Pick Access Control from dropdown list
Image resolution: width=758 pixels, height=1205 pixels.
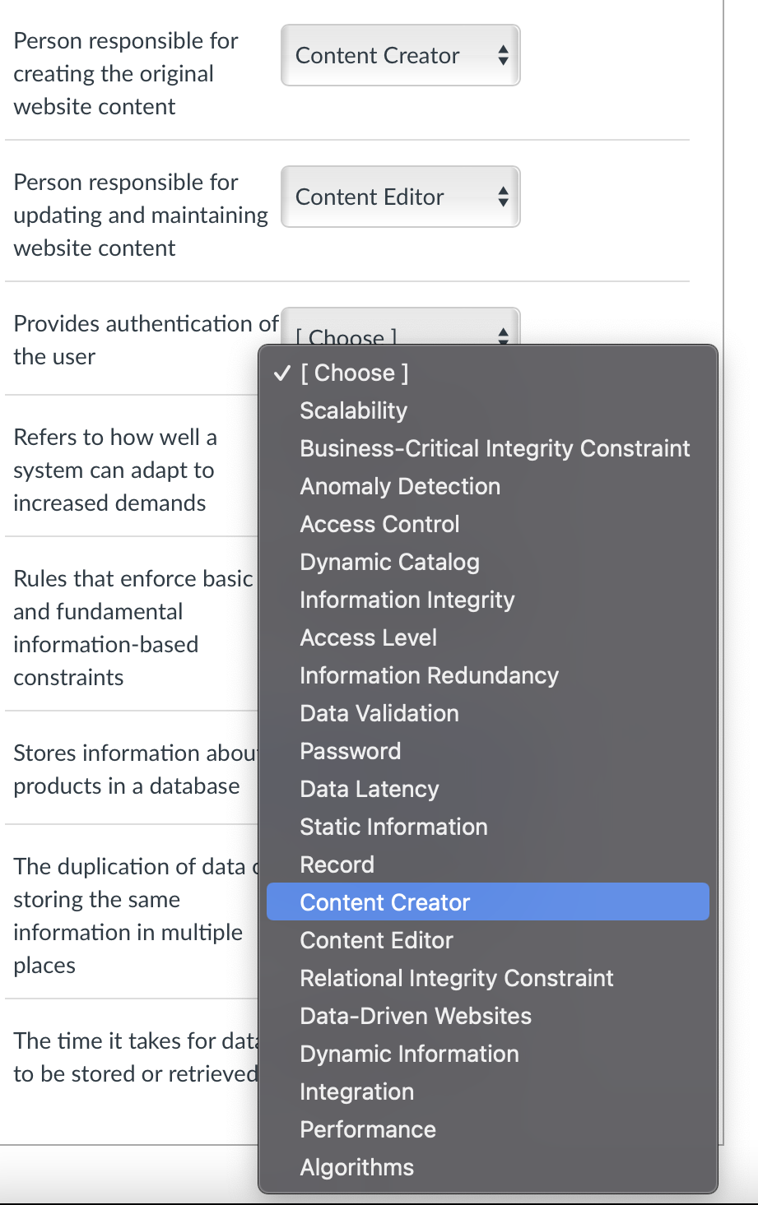point(379,524)
